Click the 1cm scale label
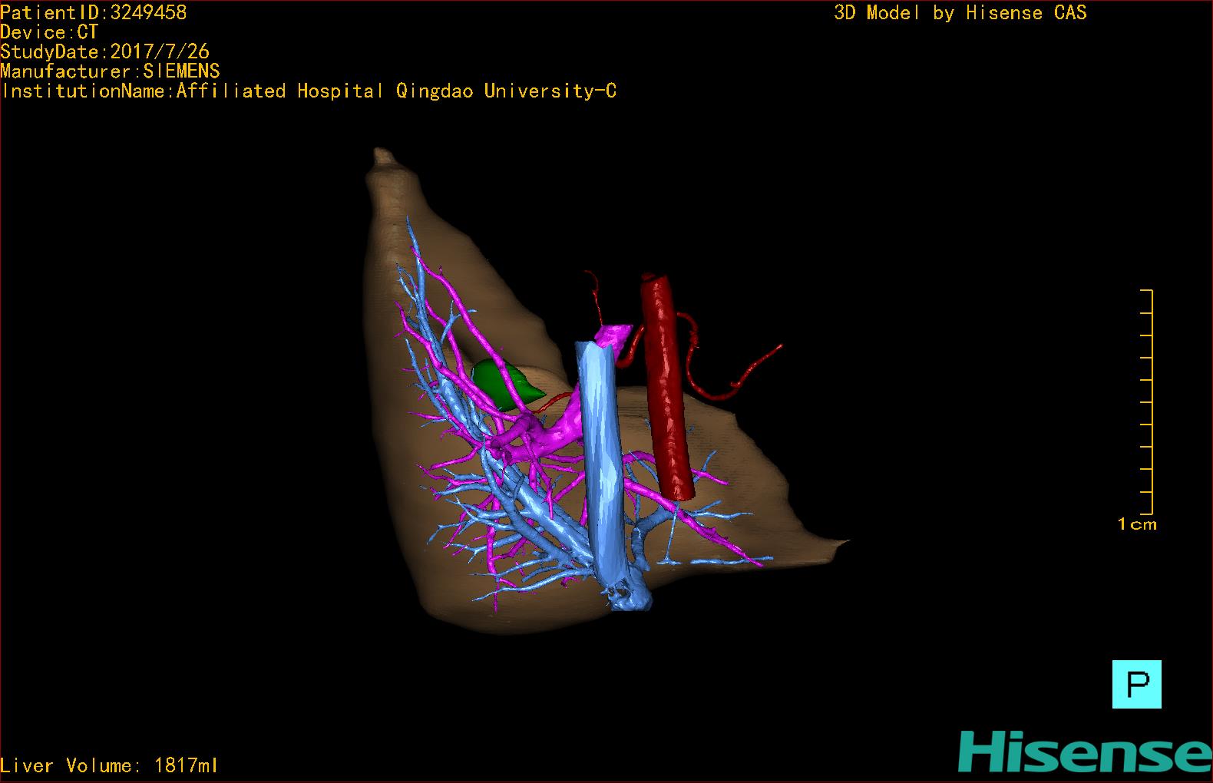Image resolution: width=1213 pixels, height=783 pixels. 1137,524
